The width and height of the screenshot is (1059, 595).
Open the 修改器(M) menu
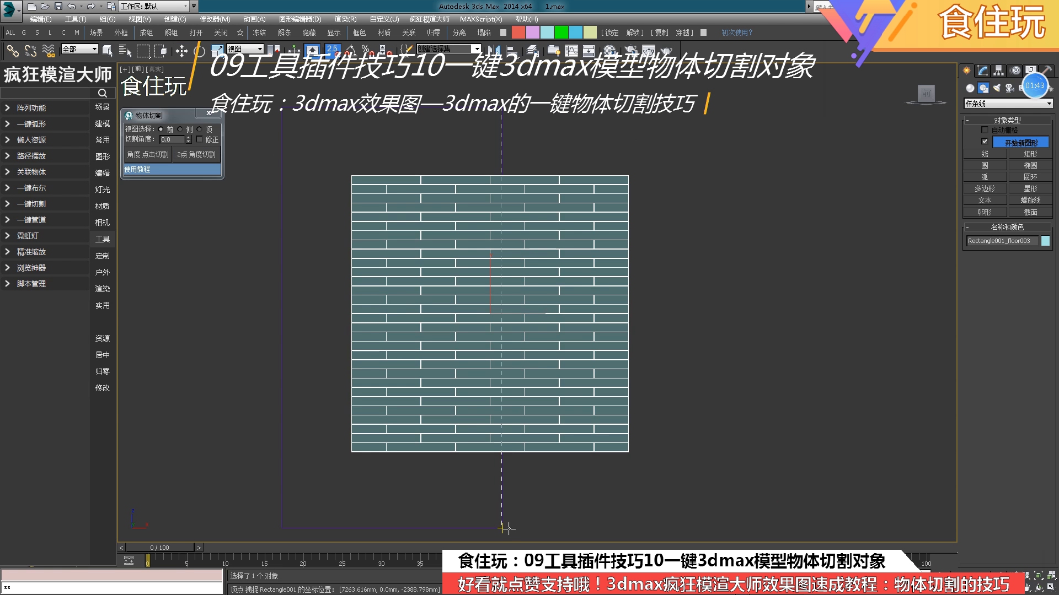[x=214, y=19]
